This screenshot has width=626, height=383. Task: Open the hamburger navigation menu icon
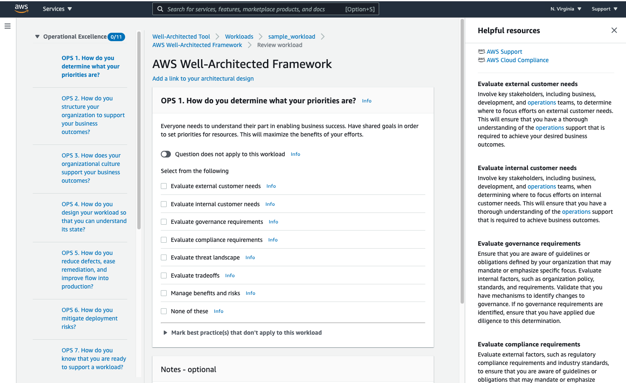[x=8, y=26]
